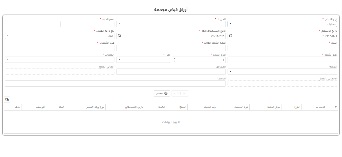The width and height of the screenshot is (342, 157).
Task: Focus the رقم الشيك field
Action: click(282, 60)
